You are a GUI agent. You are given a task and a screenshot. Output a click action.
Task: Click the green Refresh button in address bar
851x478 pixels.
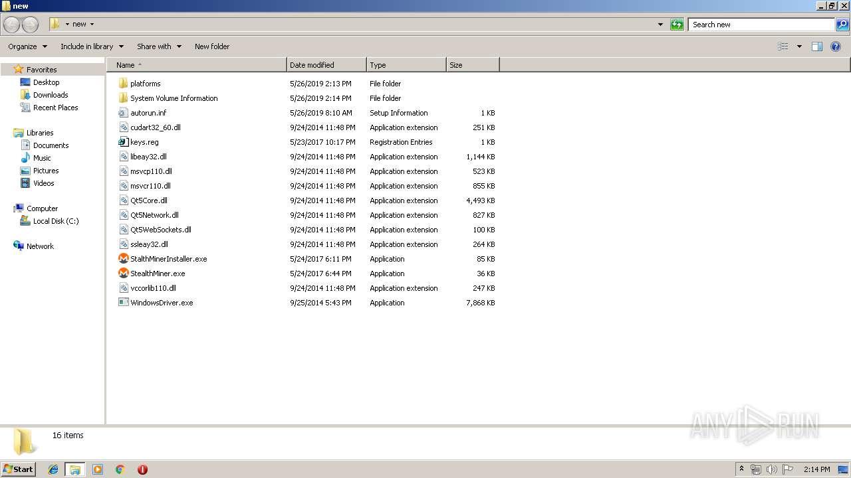point(677,25)
